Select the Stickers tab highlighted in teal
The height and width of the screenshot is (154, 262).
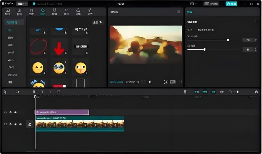click(43, 12)
